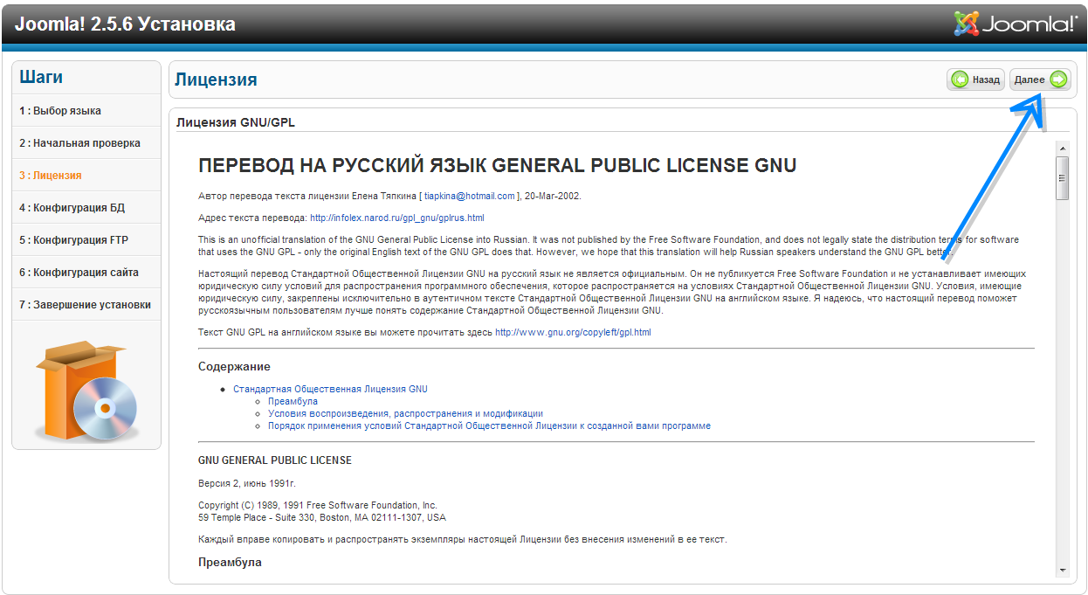Click the Joomla! logo in header
1088x595 pixels.
1015,24
